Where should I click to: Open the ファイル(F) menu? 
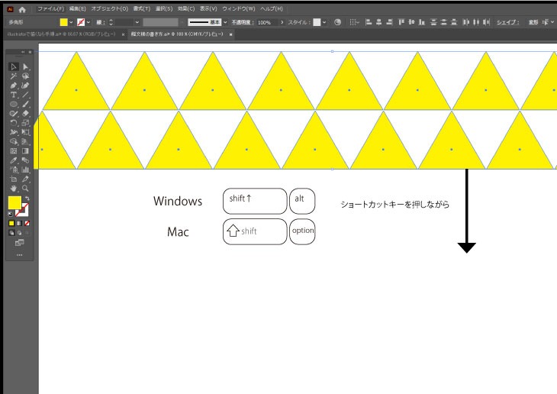point(50,8)
